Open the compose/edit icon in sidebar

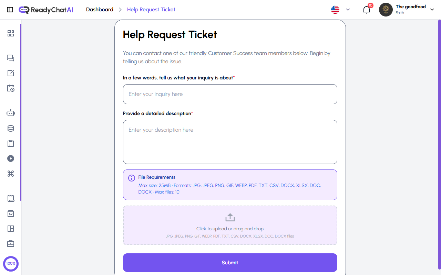(x=10, y=73)
